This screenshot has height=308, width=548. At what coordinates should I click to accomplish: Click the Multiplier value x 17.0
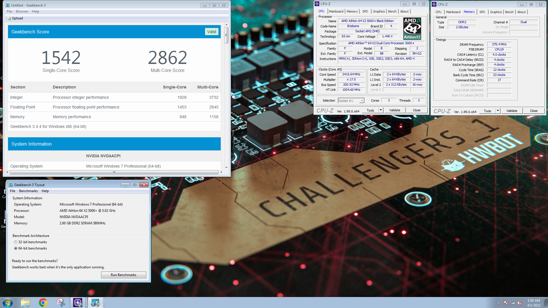(x=351, y=79)
